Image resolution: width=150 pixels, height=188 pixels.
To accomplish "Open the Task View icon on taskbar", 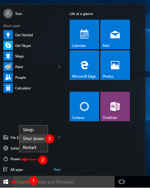I will tap(121, 182).
